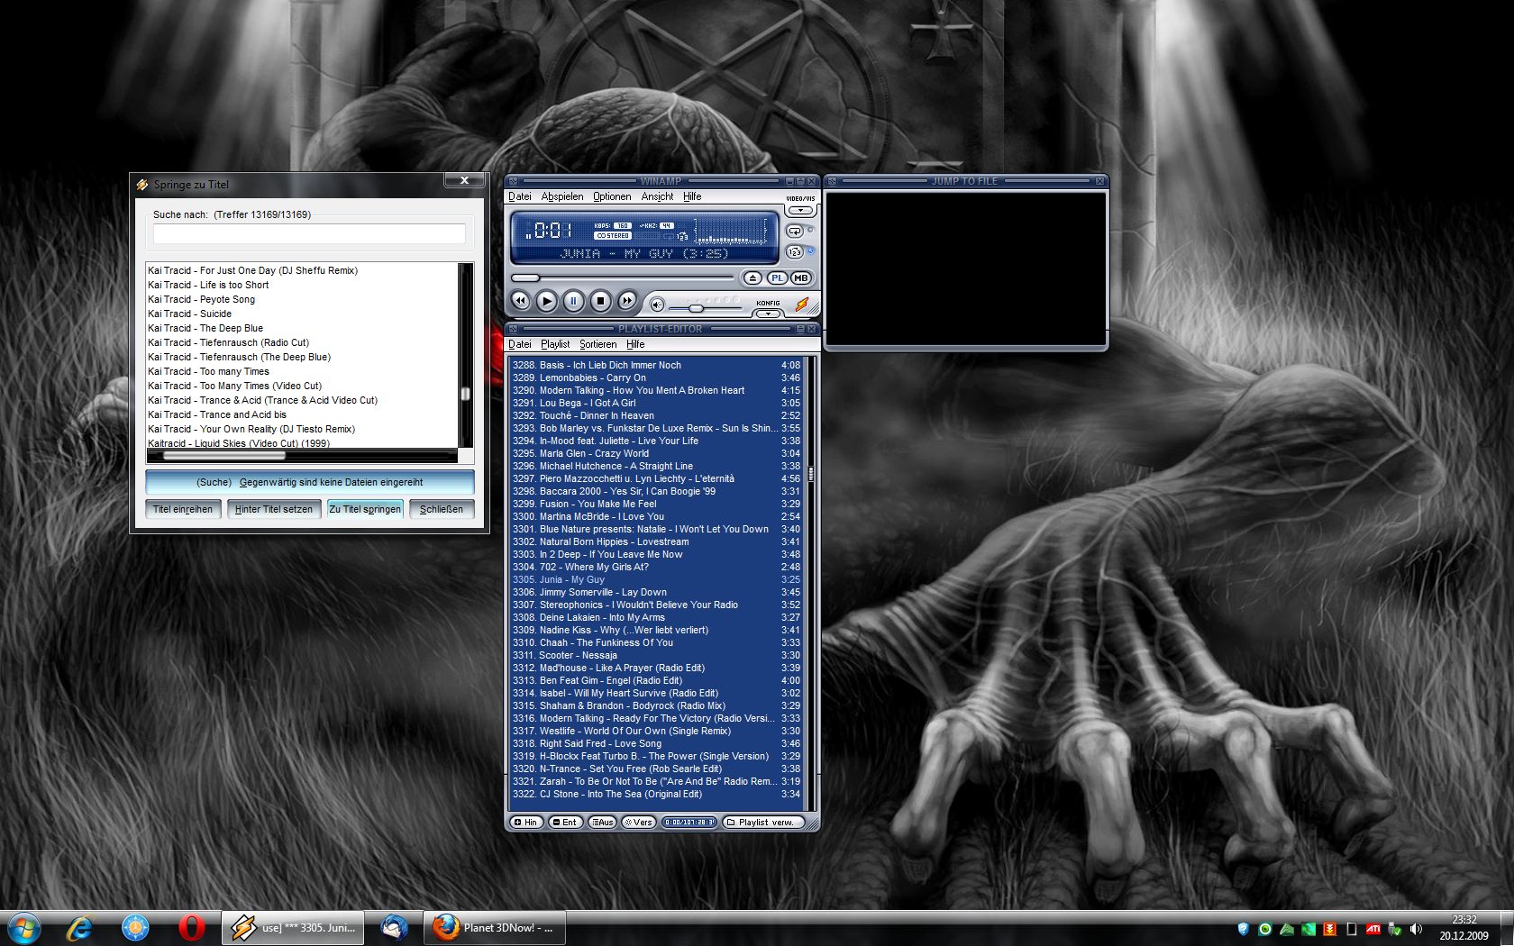This screenshot has height=946, width=1514.
Task: Click the Aus (select) playlist button
Action: (602, 822)
